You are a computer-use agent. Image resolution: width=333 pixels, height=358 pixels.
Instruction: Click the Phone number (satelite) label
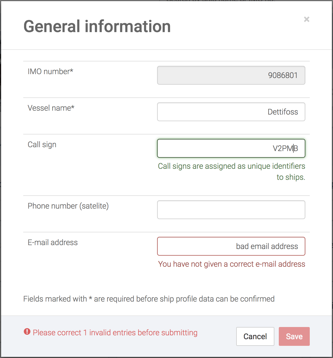point(68,206)
